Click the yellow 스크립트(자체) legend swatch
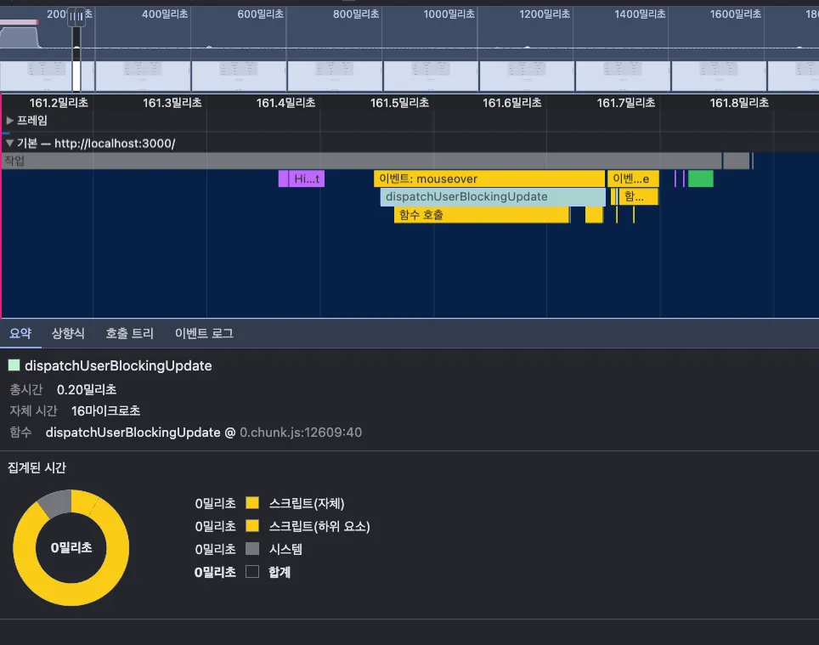819x645 pixels. point(251,503)
